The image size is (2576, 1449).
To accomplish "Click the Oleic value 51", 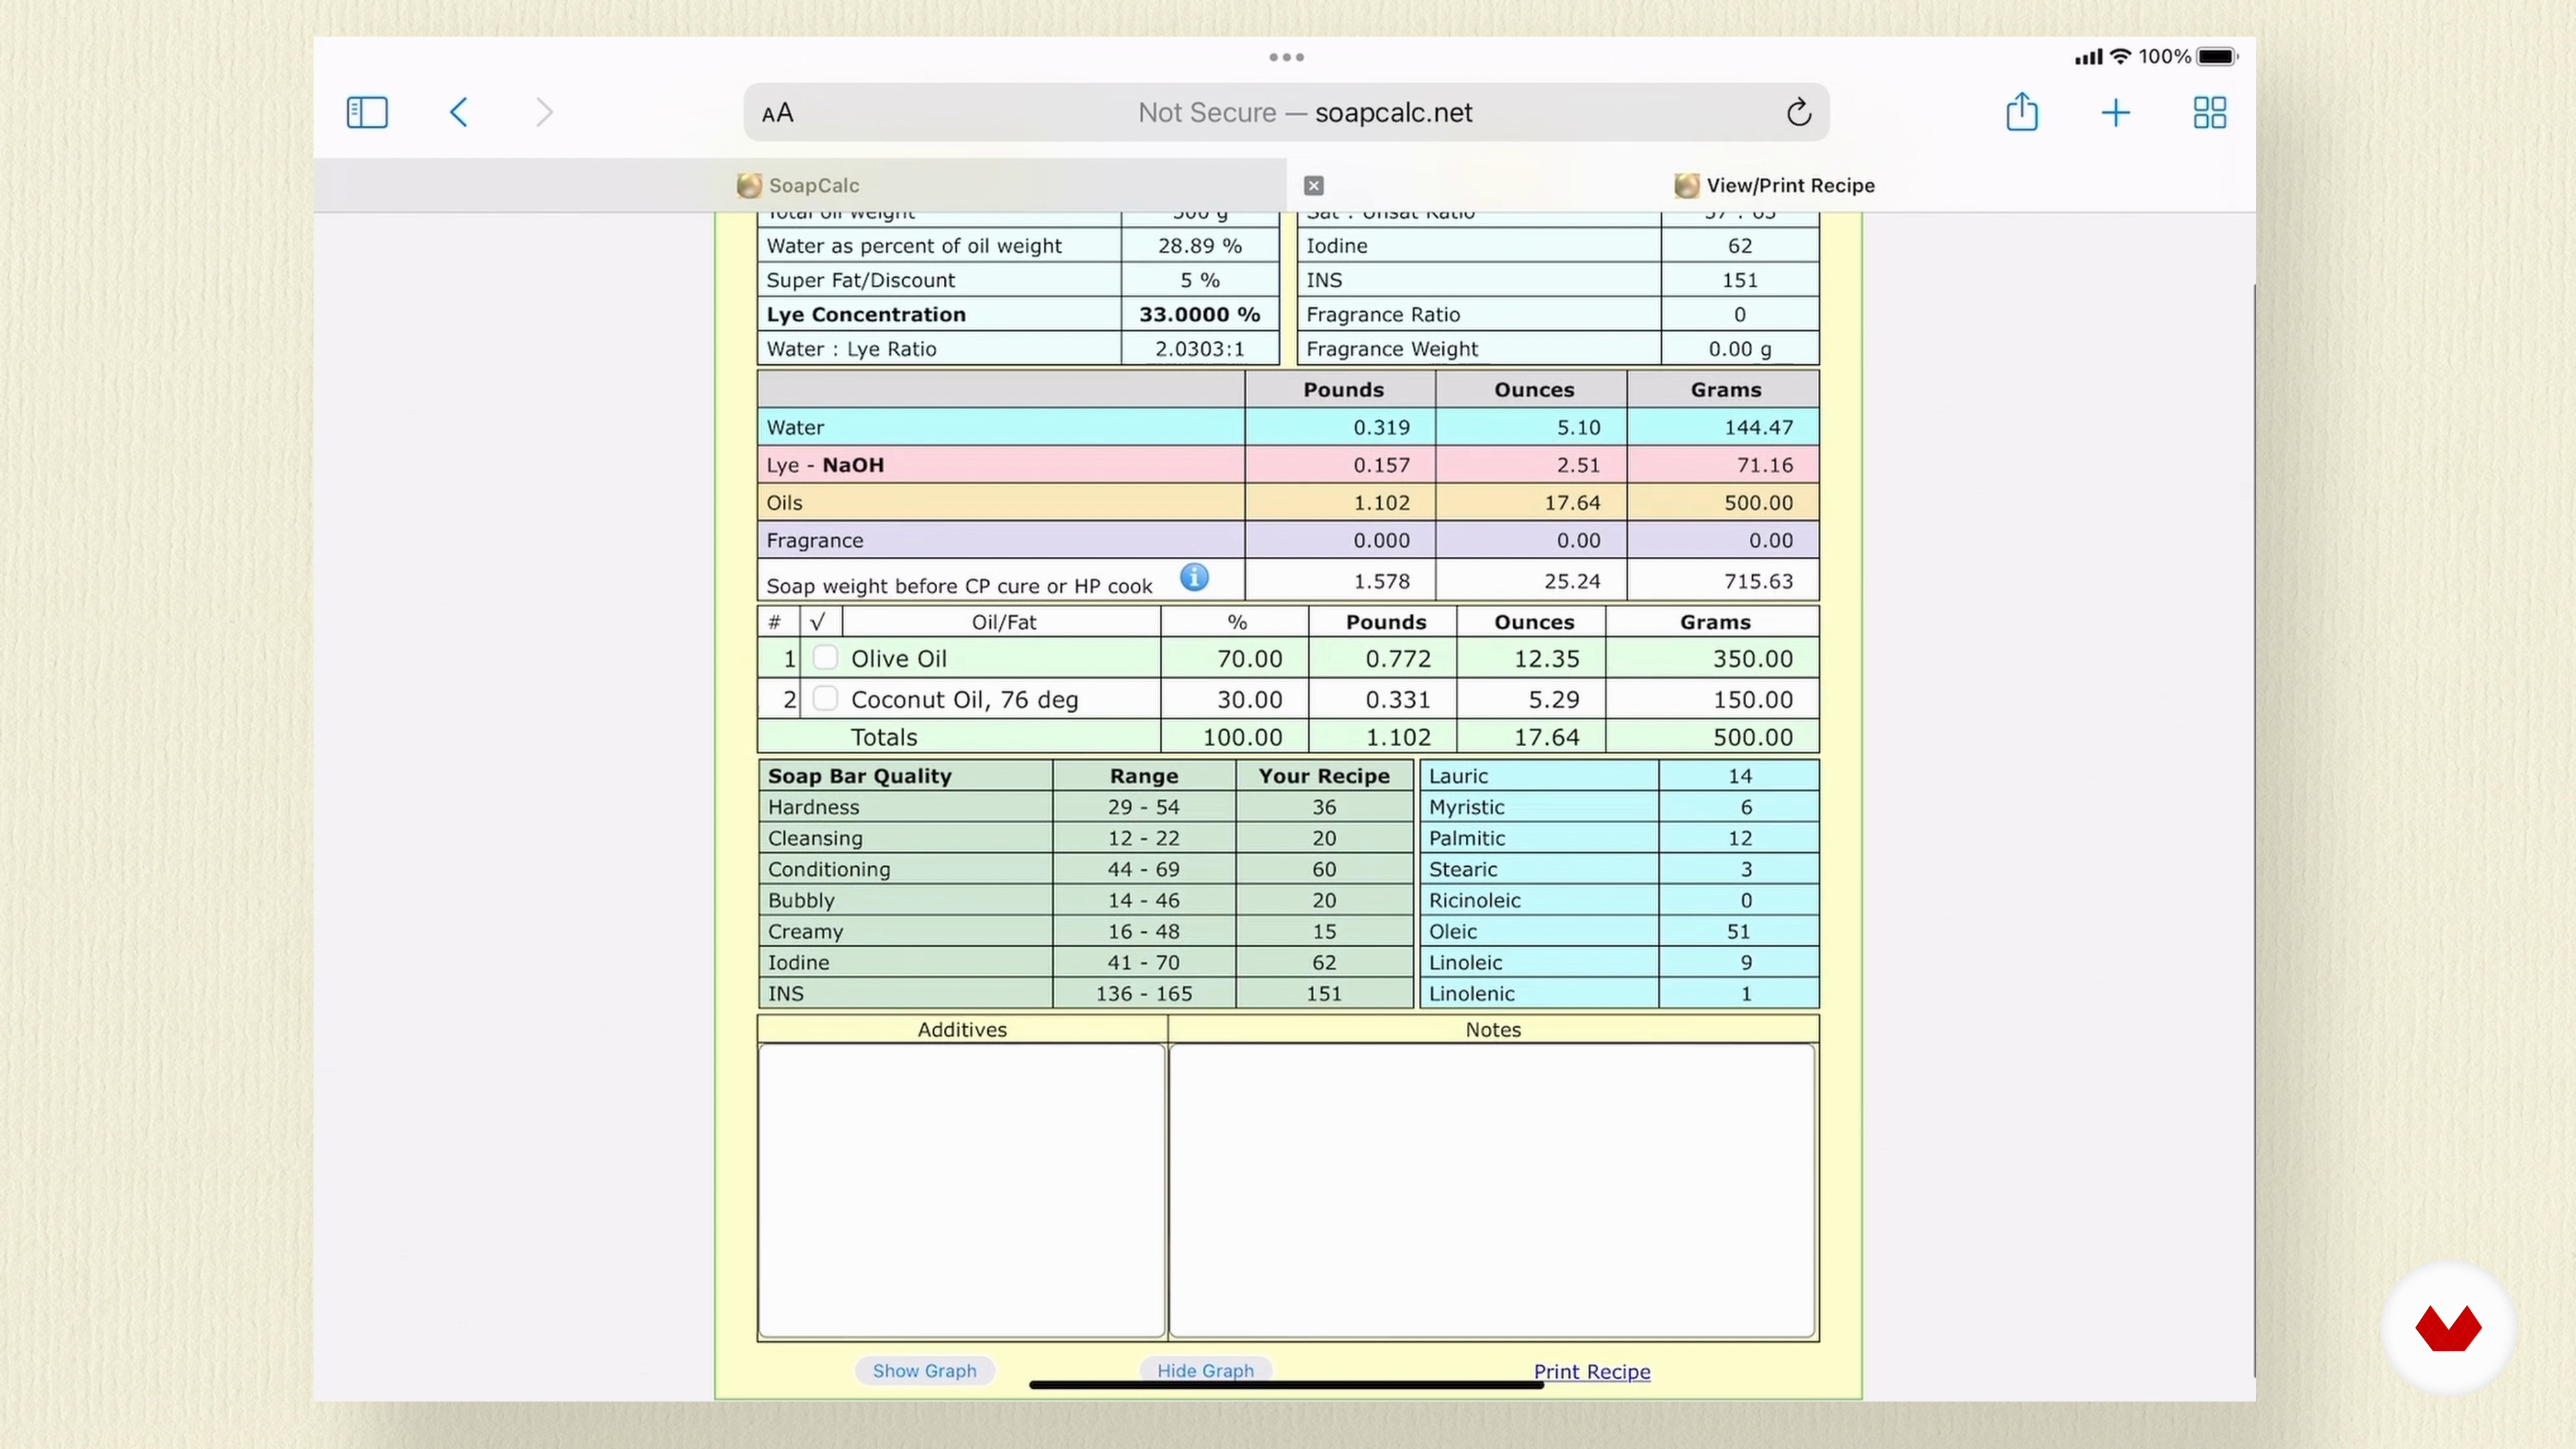I will [1738, 931].
